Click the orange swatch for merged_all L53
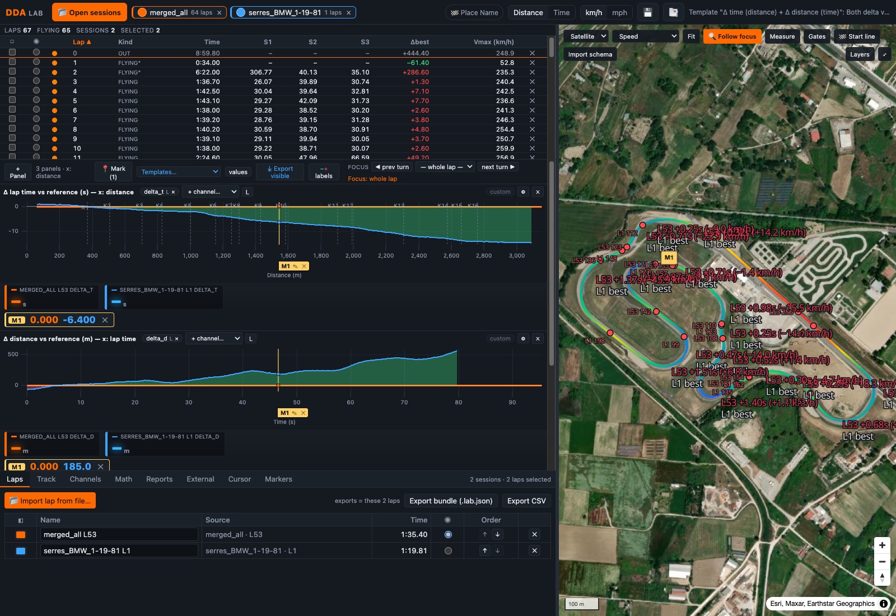Image resolution: width=896 pixels, height=616 pixels. pos(21,535)
